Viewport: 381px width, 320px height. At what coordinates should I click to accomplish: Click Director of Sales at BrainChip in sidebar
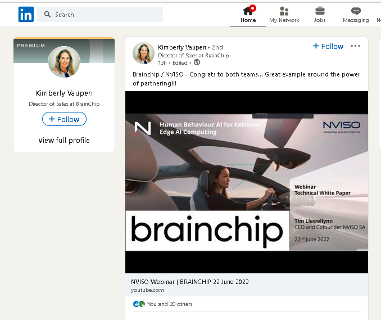[64, 104]
